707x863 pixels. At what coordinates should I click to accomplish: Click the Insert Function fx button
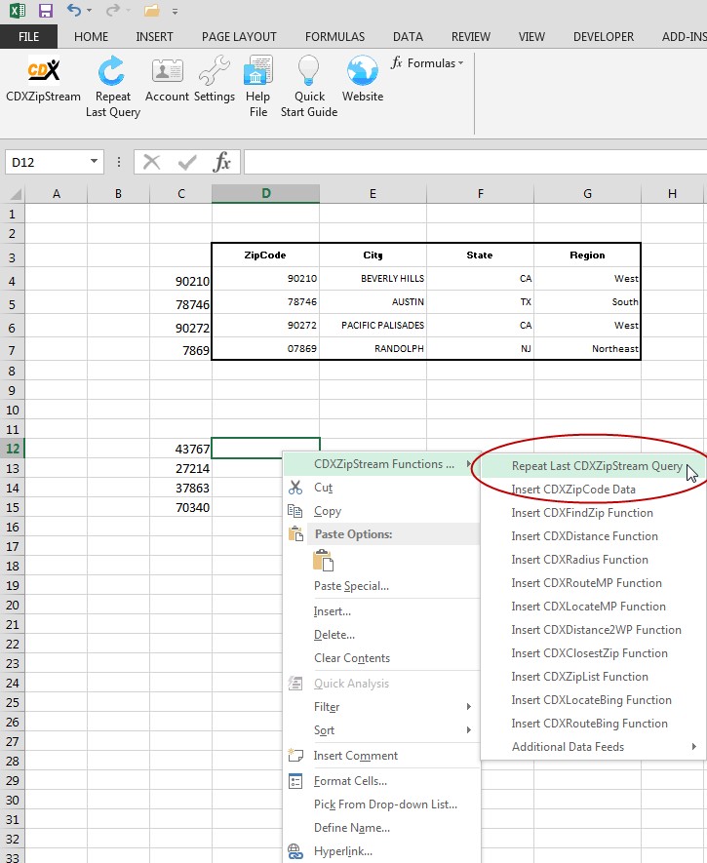(221, 163)
